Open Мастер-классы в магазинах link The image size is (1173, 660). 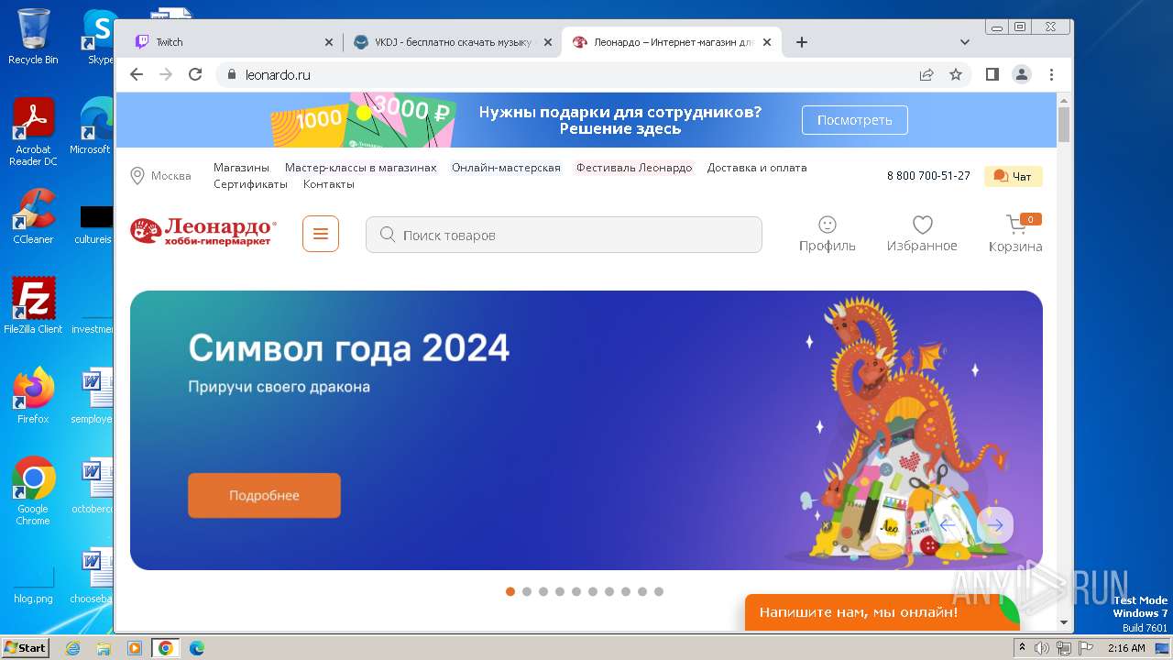(360, 168)
